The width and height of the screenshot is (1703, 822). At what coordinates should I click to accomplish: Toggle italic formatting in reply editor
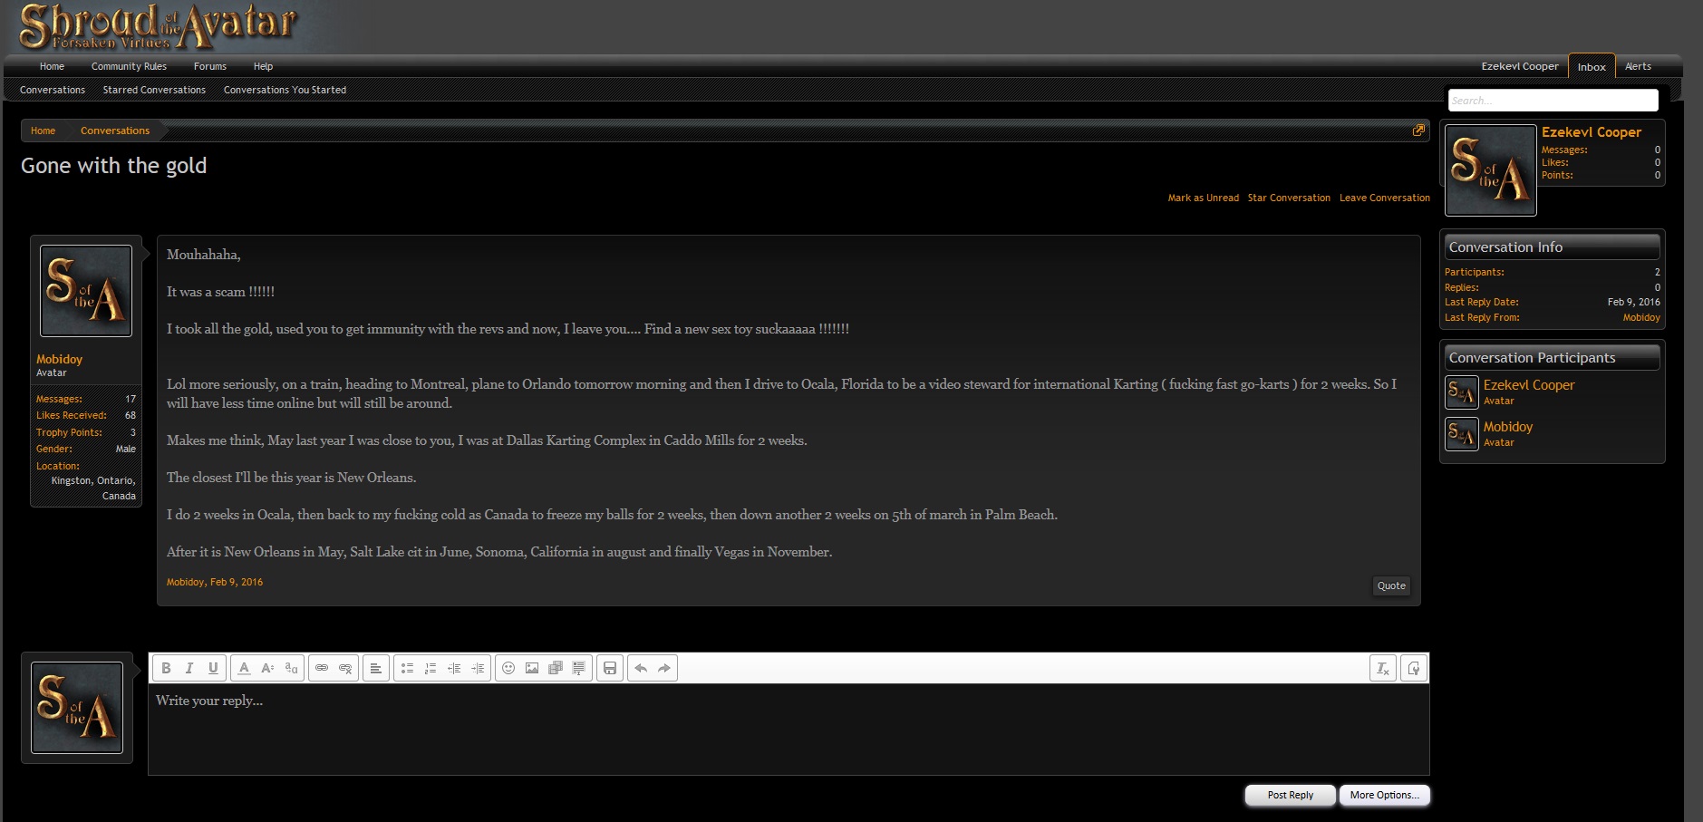point(189,669)
